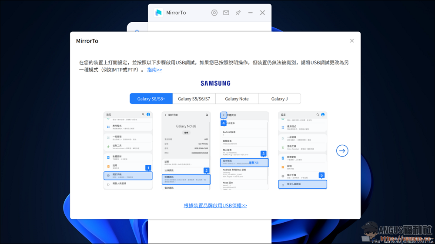The width and height of the screenshot is (435, 244).
Task: Switch to the Galaxy Note tab
Action: point(237,99)
